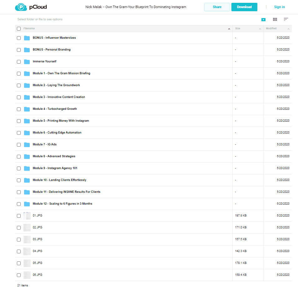This screenshot has width=298, height=292.
Task: Click folder icon for Module 11 row
Action: (27, 192)
